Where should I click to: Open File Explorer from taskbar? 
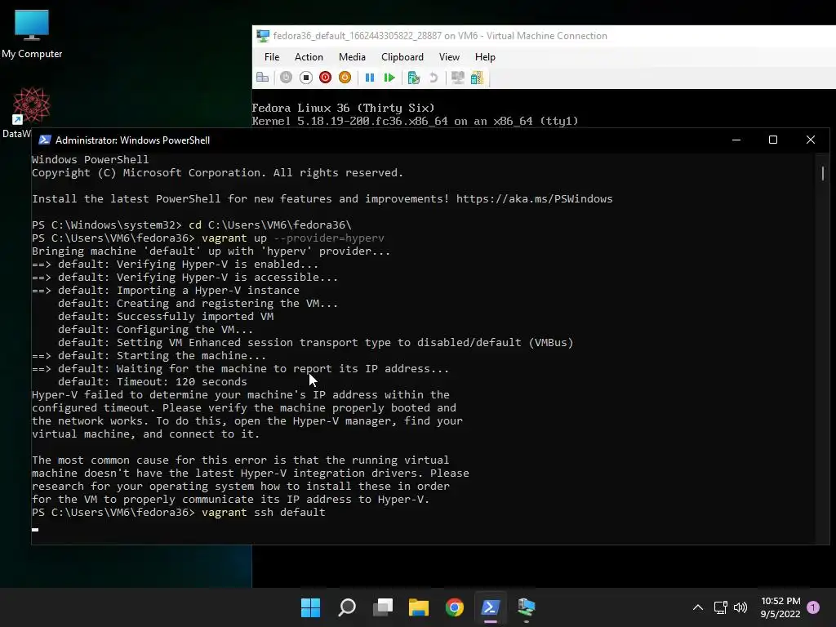pos(419,607)
